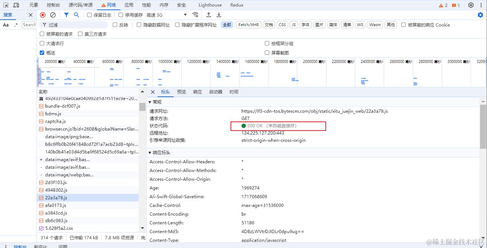Filter requests by Wasm type
This screenshot has height=248, width=487.
click(375, 25)
